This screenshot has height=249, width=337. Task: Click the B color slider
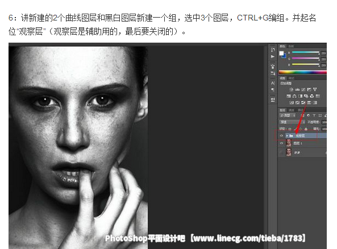pos(305,64)
